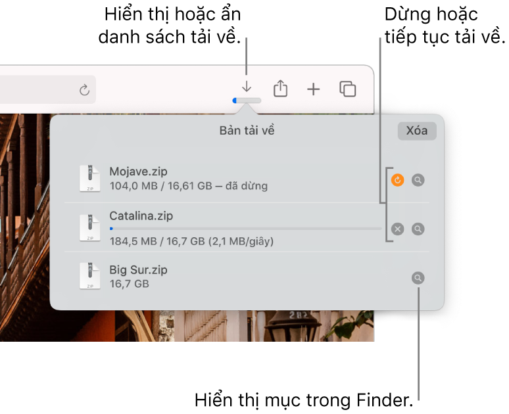Toggle the downloads list arrow icon
Screen dimensions: 509x414
pos(247,86)
